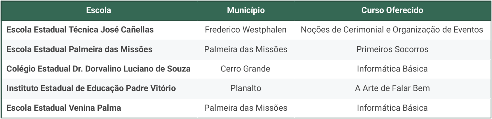Click the A Arte de Falar Bem cell
Viewport: 492px width, 119px height.
[392, 88]
